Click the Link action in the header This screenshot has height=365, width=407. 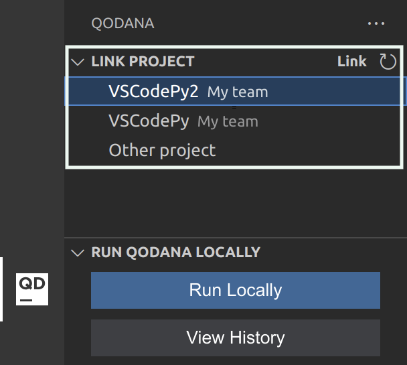click(x=351, y=62)
